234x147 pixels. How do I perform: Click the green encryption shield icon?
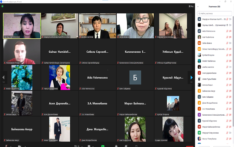[3, 6]
